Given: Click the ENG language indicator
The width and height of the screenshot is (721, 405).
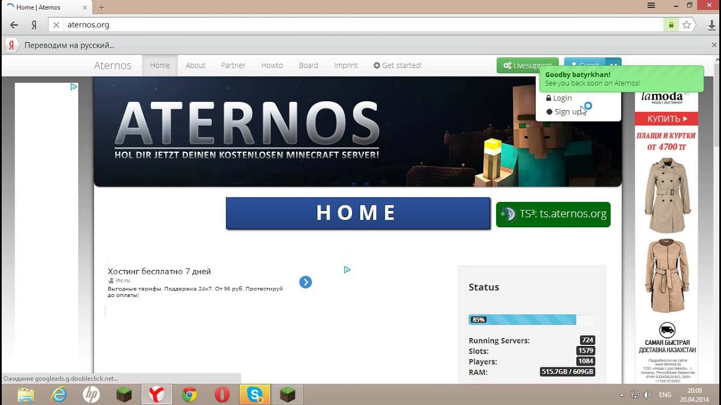Looking at the screenshot, I should point(665,395).
